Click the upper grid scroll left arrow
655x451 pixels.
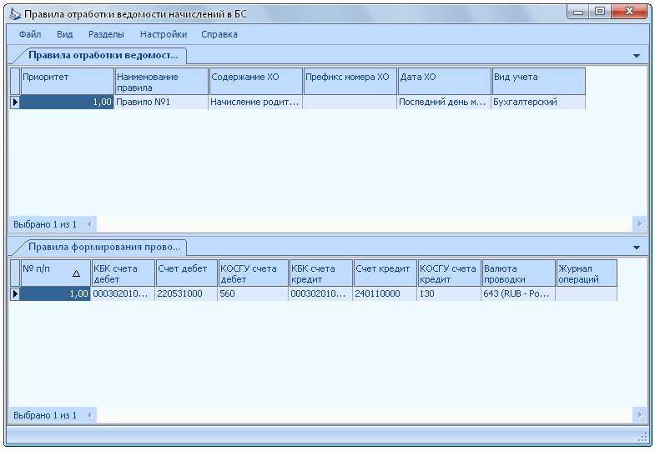(89, 224)
